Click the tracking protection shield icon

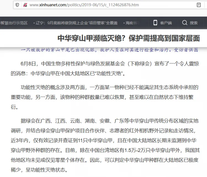[x=17, y=5]
